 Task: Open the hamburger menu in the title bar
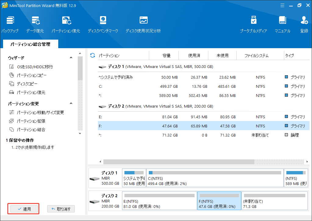[x=282, y=5]
